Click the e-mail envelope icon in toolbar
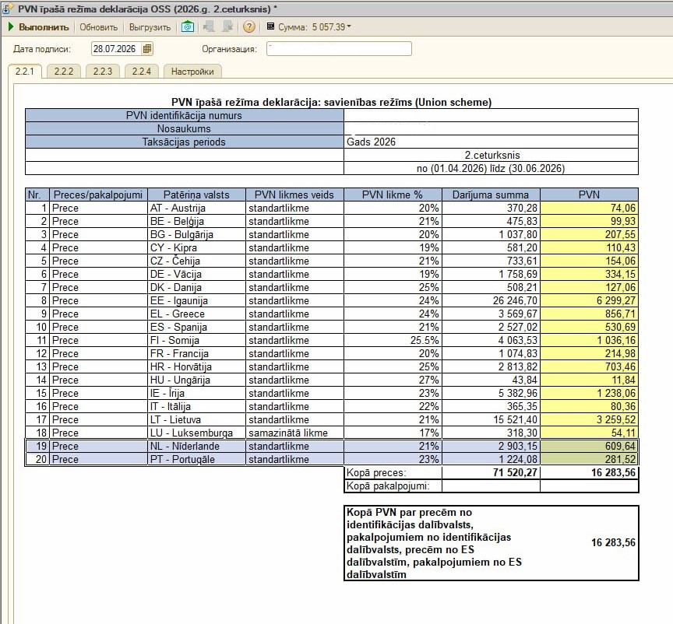This screenshot has width=673, height=624. [188, 27]
